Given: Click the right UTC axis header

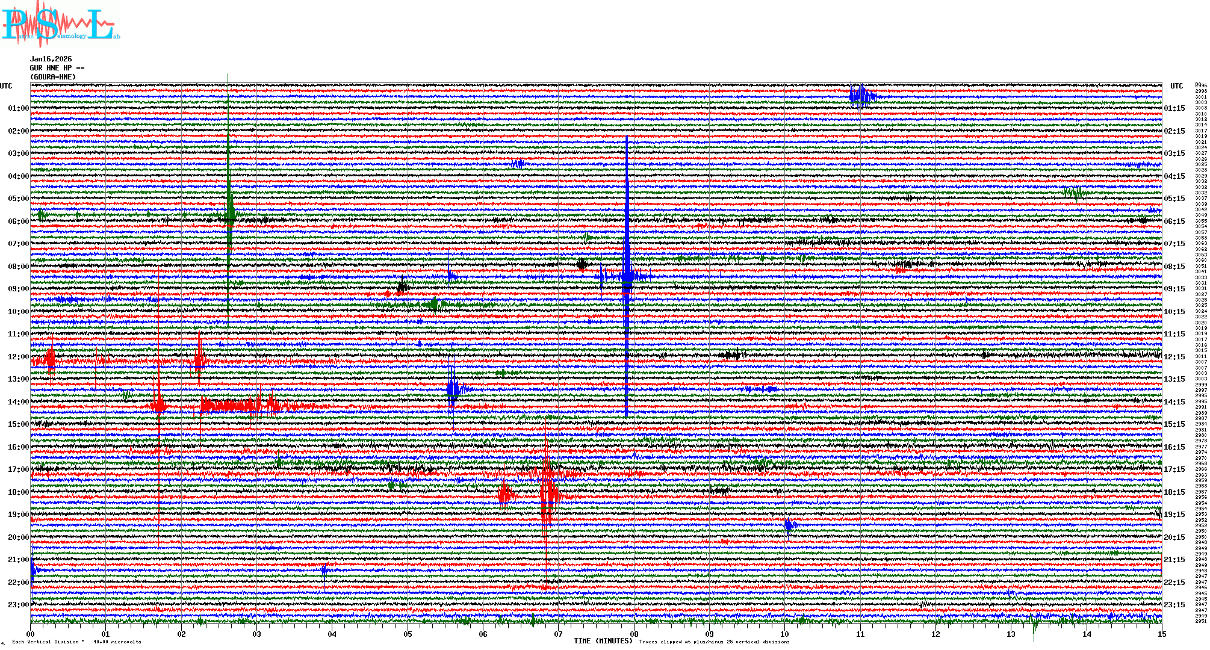Looking at the screenshot, I should (1176, 86).
